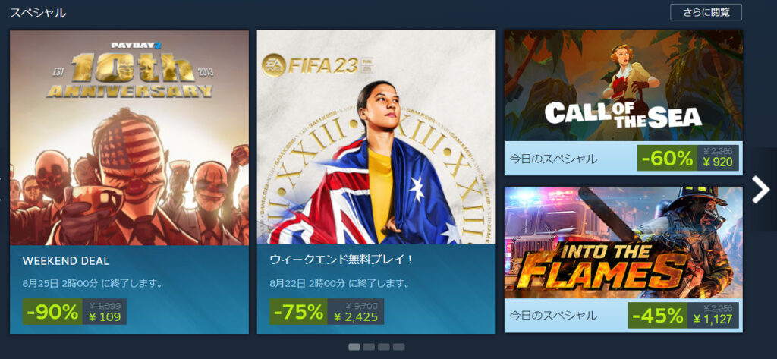The width and height of the screenshot is (777, 359).
Task: Click the -45% discount badge for Into the Flames
Action: pos(658,316)
